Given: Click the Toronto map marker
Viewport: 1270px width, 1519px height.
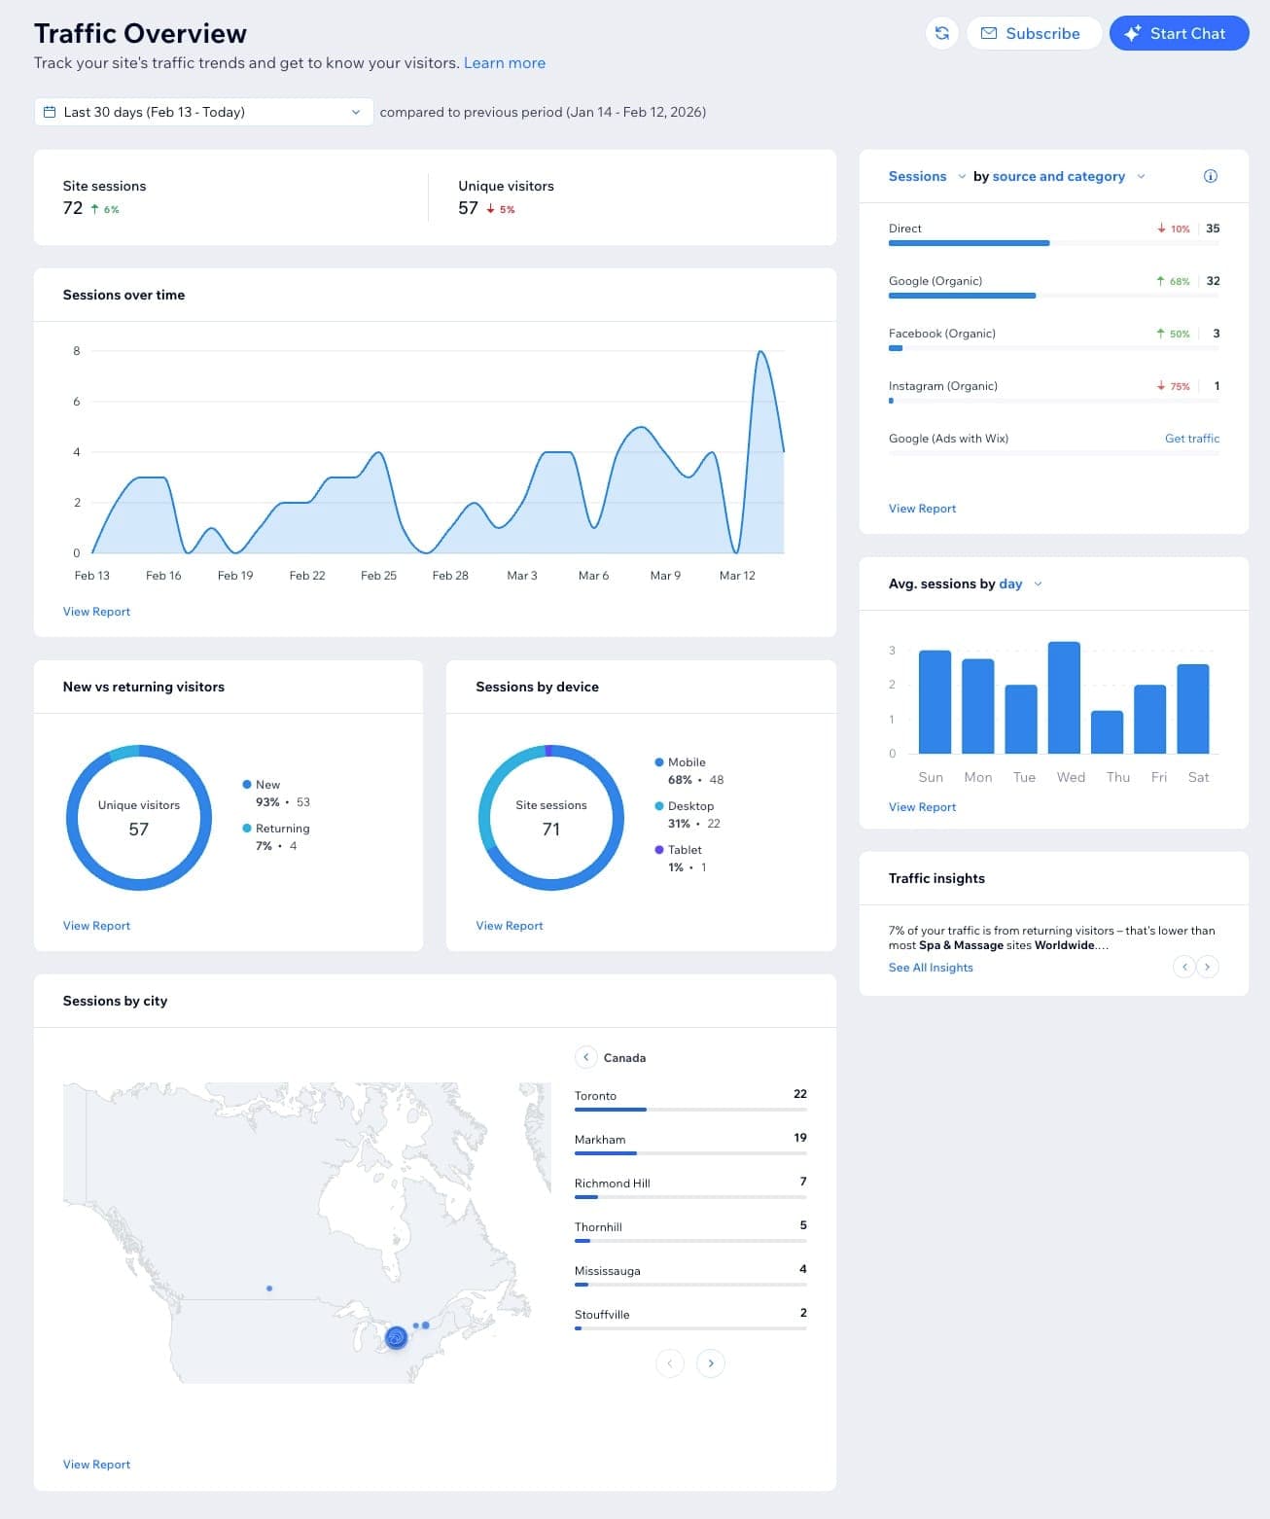Looking at the screenshot, I should pyautogui.click(x=395, y=1338).
